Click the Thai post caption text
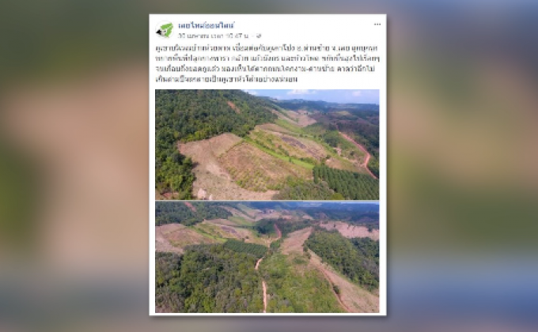Viewport: 538px width, 332px height. click(x=267, y=63)
